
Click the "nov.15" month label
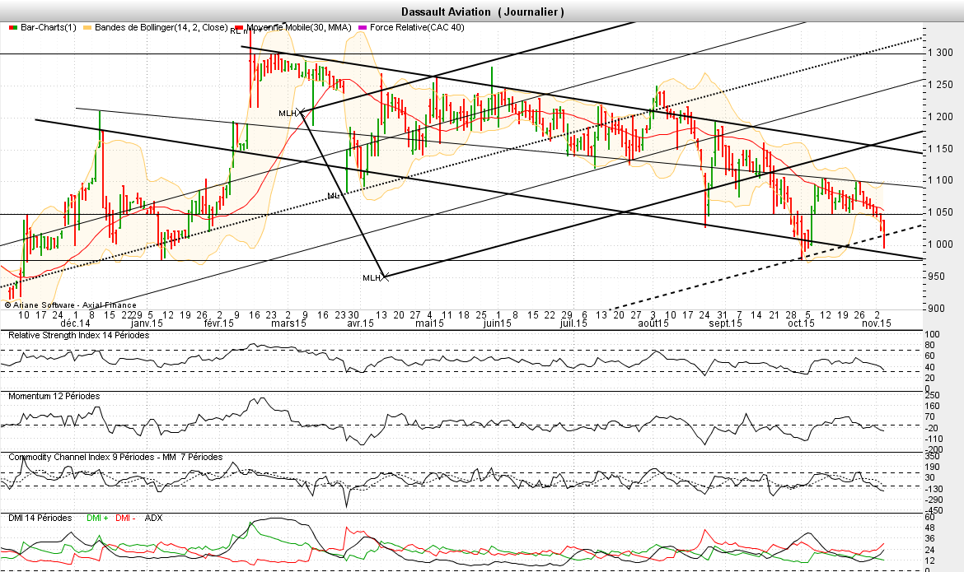point(877,323)
